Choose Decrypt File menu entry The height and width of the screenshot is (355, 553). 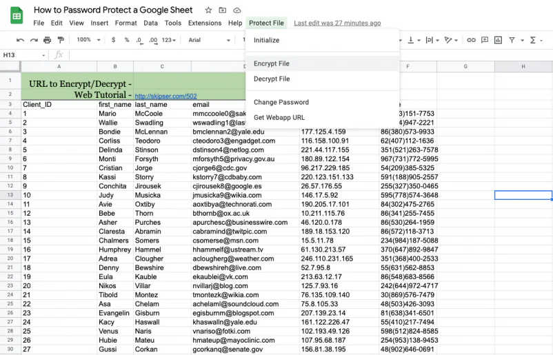click(x=322, y=79)
